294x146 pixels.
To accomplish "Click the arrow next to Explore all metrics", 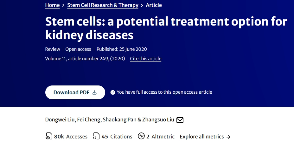I will tap(229, 137).
